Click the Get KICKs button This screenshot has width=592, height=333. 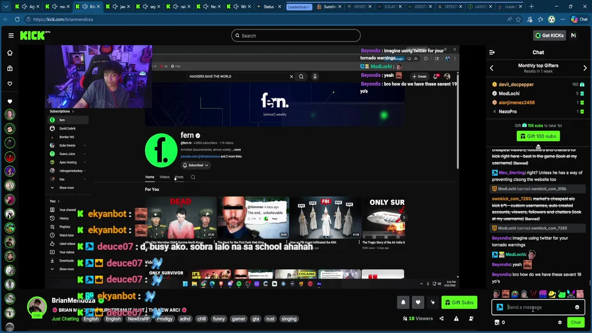coord(549,36)
